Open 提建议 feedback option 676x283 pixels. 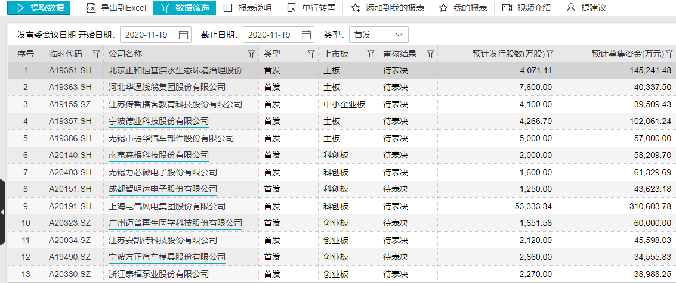587,8
